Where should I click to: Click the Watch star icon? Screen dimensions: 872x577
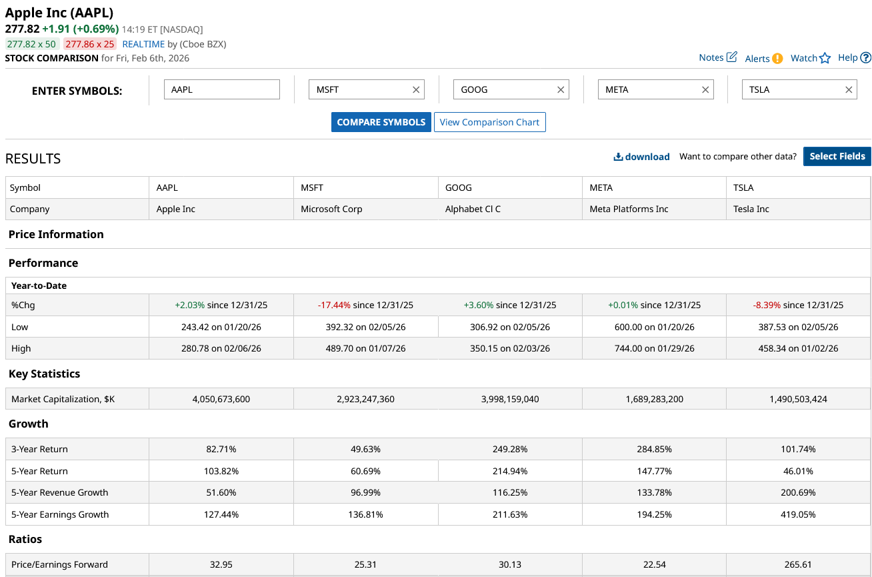pos(825,58)
